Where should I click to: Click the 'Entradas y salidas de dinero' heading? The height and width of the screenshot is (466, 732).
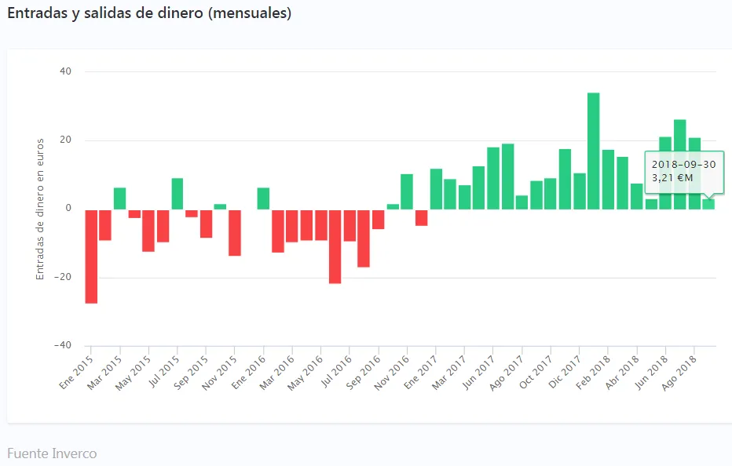point(149,13)
